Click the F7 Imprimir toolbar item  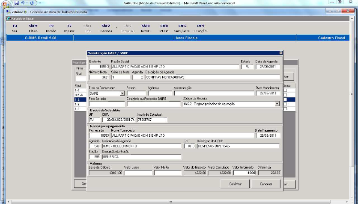click(x=69, y=28)
